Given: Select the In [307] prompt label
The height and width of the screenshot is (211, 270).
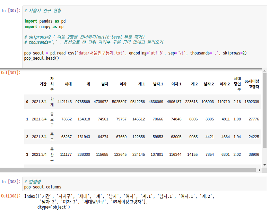Looking at the screenshot, I should pos(11,10).
